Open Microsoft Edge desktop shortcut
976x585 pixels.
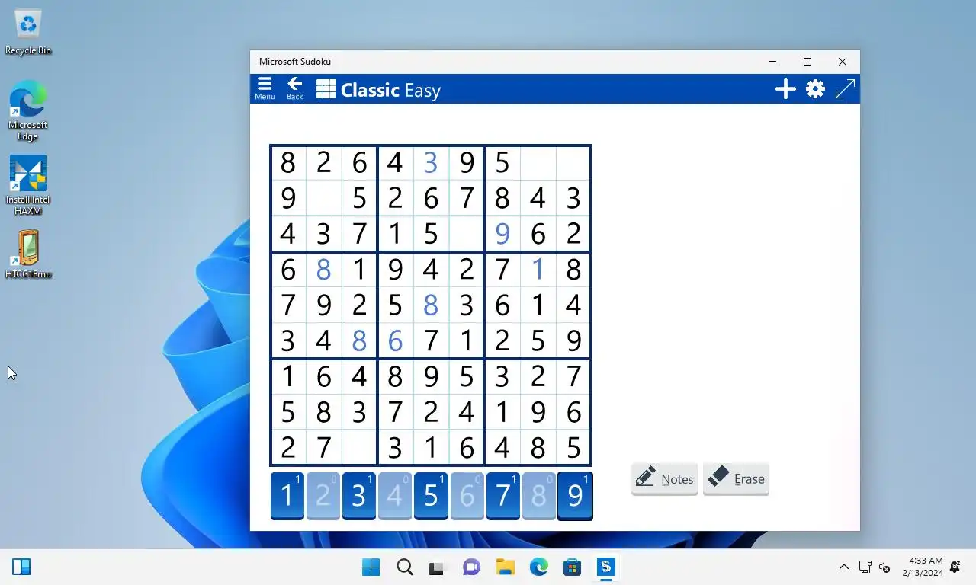coord(28,111)
